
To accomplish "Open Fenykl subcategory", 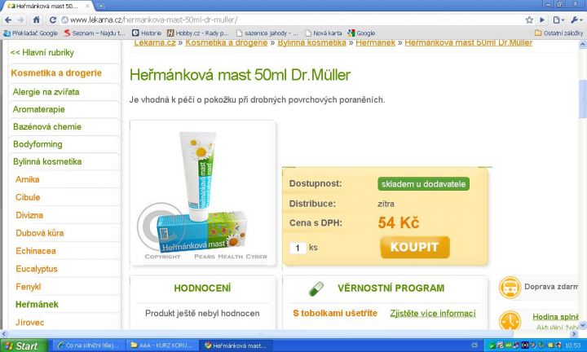I will point(28,287).
